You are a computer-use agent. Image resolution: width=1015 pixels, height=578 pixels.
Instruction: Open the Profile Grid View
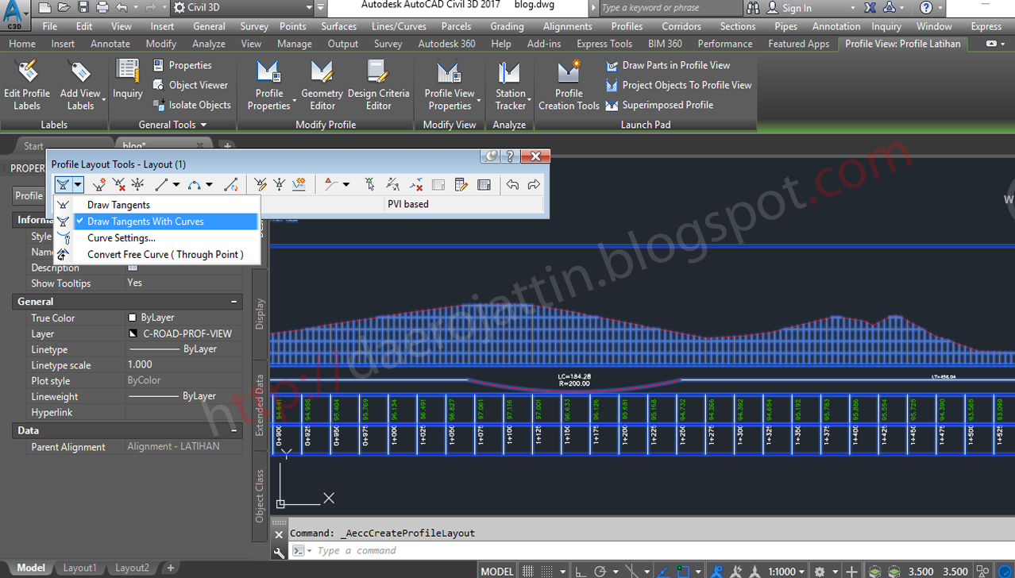(484, 185)
